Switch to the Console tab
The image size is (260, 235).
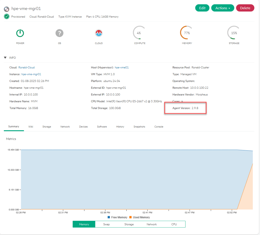(x=159, y=127)
